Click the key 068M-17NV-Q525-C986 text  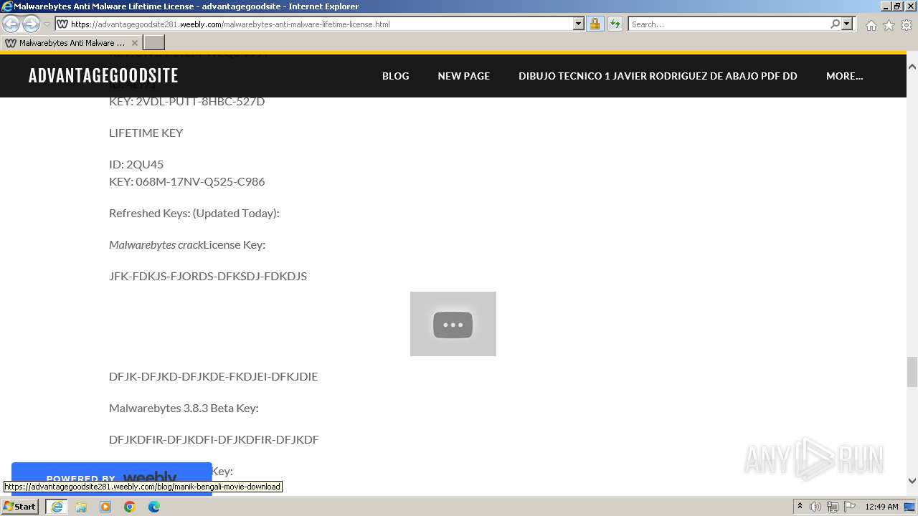200,181
